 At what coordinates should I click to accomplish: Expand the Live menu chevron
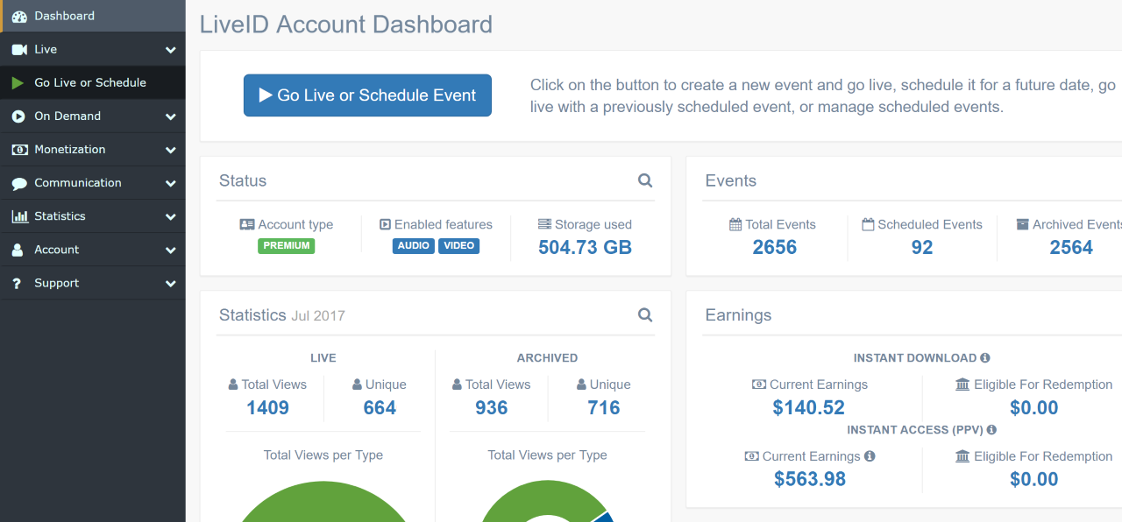(170, 50)
